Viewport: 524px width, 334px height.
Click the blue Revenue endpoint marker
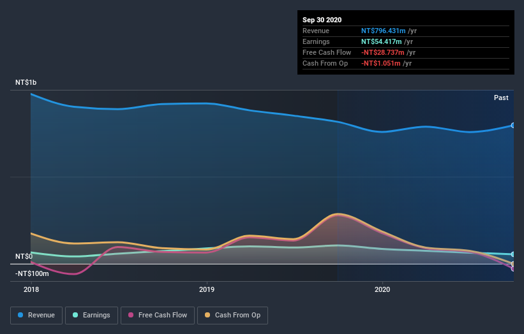coord(513,126)
